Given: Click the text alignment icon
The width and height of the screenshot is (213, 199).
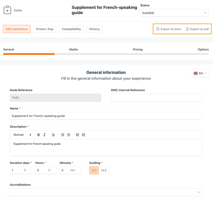Looking at the screenshot, I should 53,135.
